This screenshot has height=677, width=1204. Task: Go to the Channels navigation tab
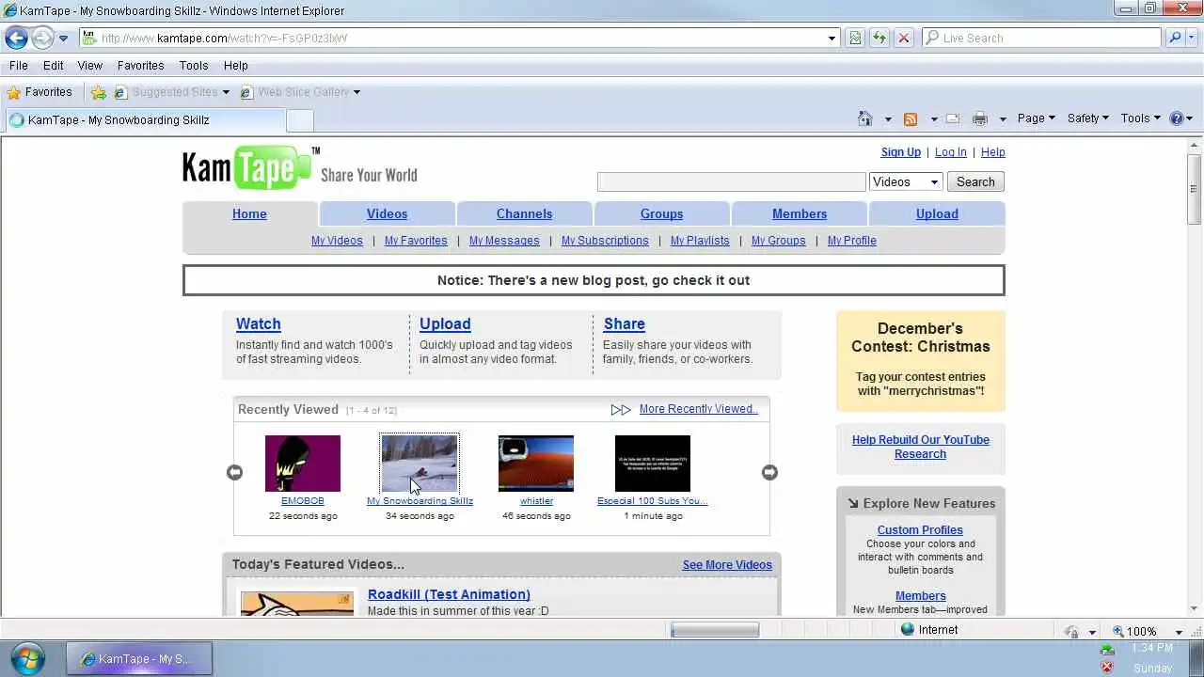click(524, 214)
